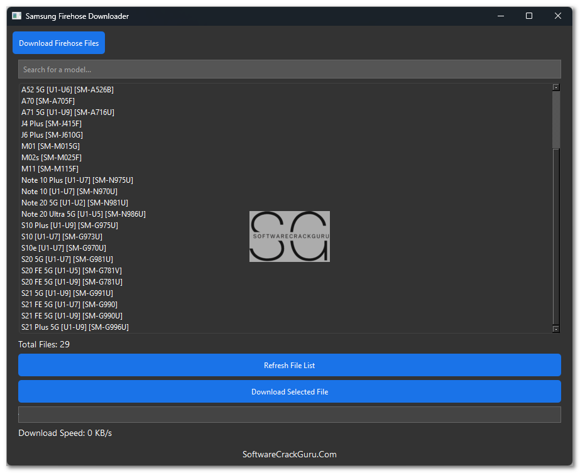
Task: Select S21 Plus 5G [SM-G996U] entry
Action: (75, 327)
